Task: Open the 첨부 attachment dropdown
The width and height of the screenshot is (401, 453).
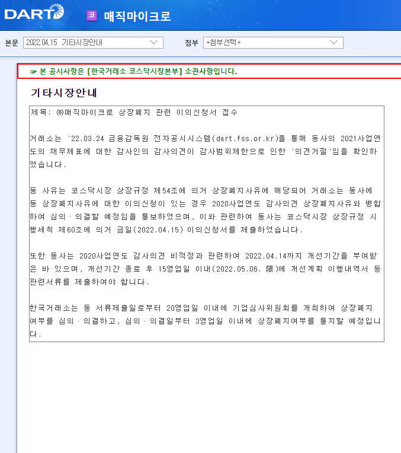Action: point(273,43)
